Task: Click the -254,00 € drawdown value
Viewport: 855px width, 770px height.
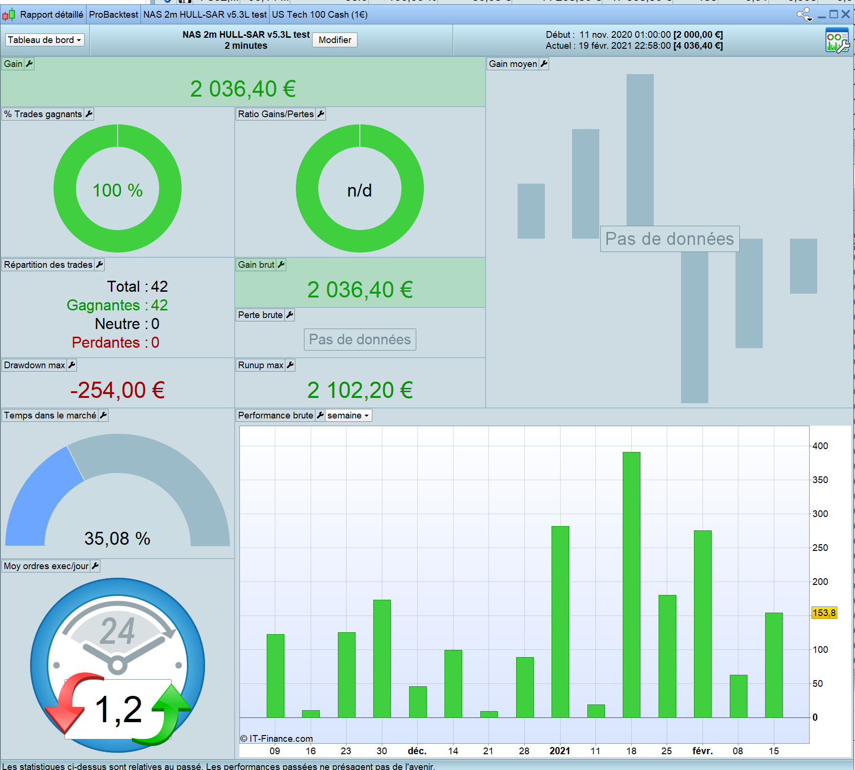Action: (118, 390)
